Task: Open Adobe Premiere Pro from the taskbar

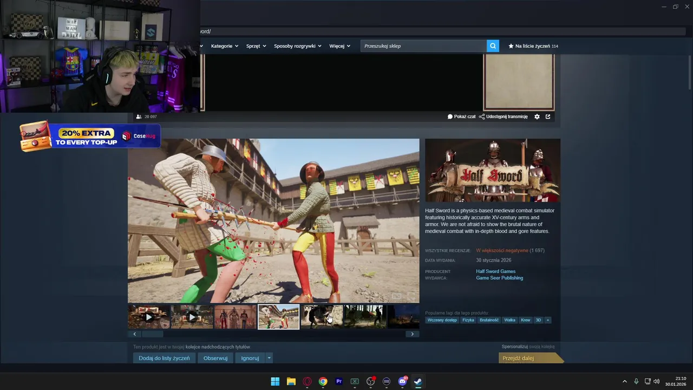Action: click(x=339, y=381)
